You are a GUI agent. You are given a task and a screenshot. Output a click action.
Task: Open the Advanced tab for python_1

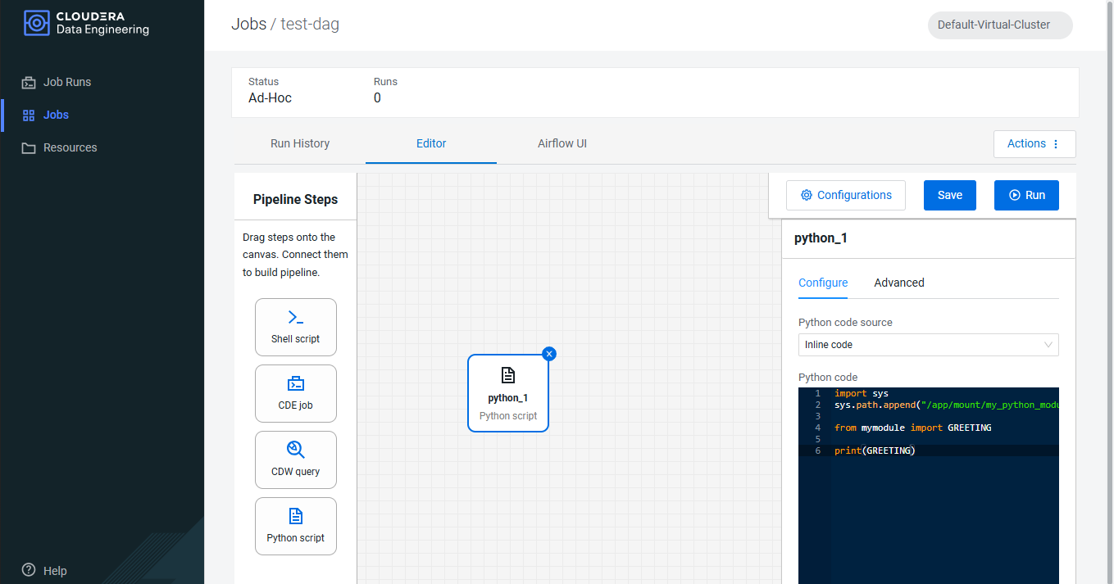point(898,283)
